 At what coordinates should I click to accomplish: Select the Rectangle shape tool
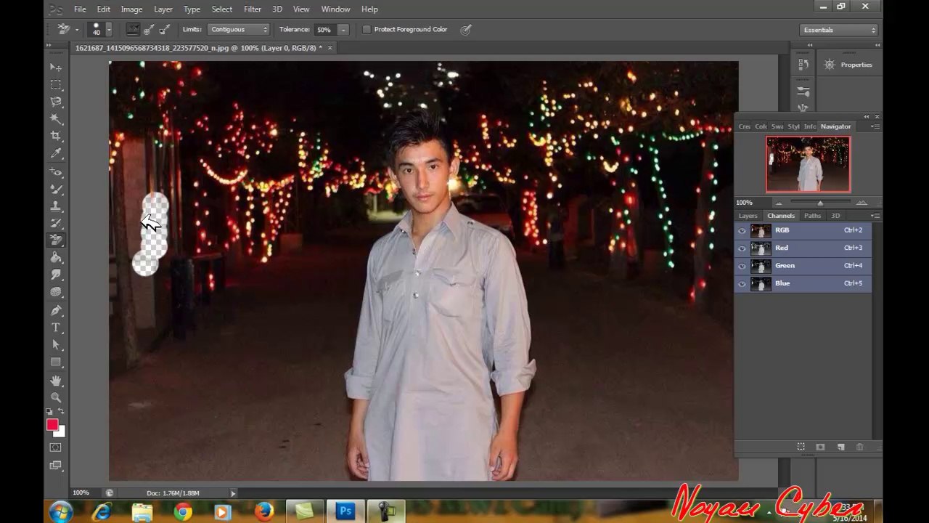[56, 362]
